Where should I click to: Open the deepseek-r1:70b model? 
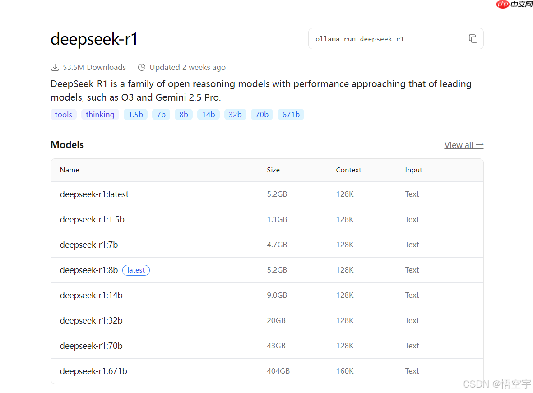[91, 346]
